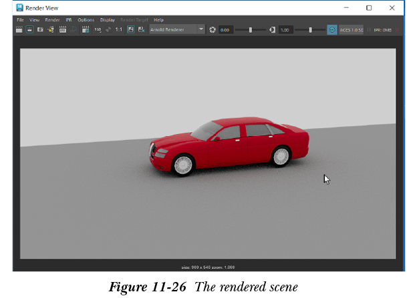Select the Render Region icon
Image resolution: width=407 pixels, height=298 pixels.
[x=30, y=30]
